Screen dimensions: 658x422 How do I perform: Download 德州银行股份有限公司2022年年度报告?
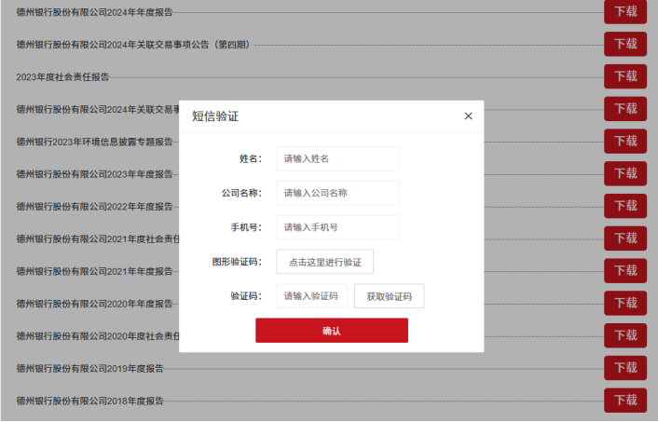point(625,206)
